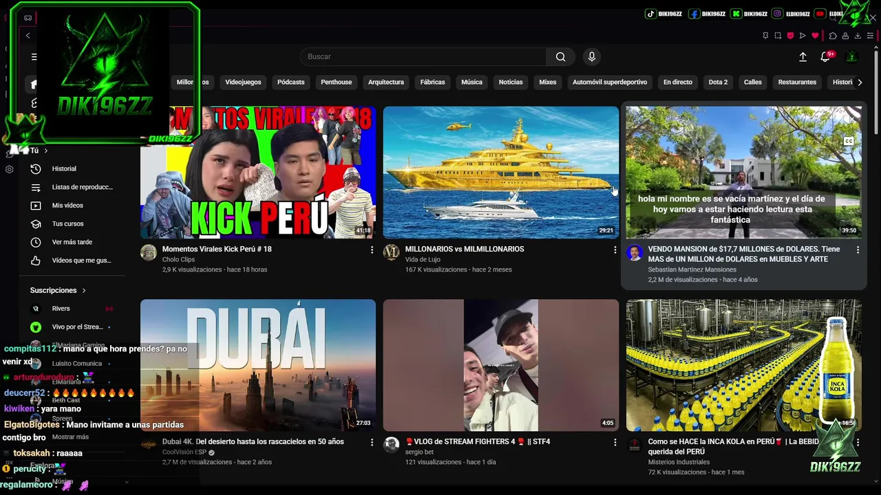Screen dimensions: 881x495
Task: Play the Dubái skyline video thumbnail
Action: pyautogui.click(x=258, y=365)
